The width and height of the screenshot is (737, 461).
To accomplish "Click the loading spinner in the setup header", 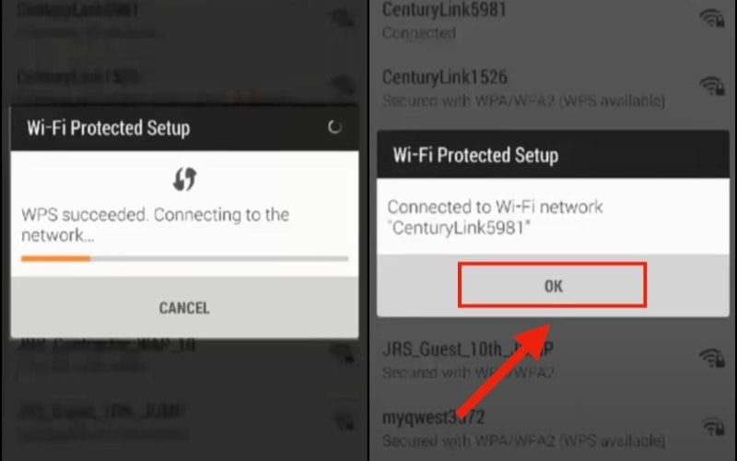I will click(x=334, y=127).
